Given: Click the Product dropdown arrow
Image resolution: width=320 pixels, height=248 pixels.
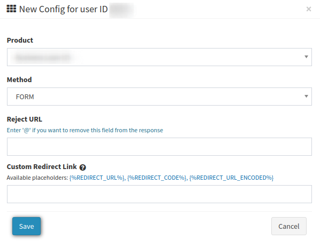Looking at the screenshot, I should (306, 57).
